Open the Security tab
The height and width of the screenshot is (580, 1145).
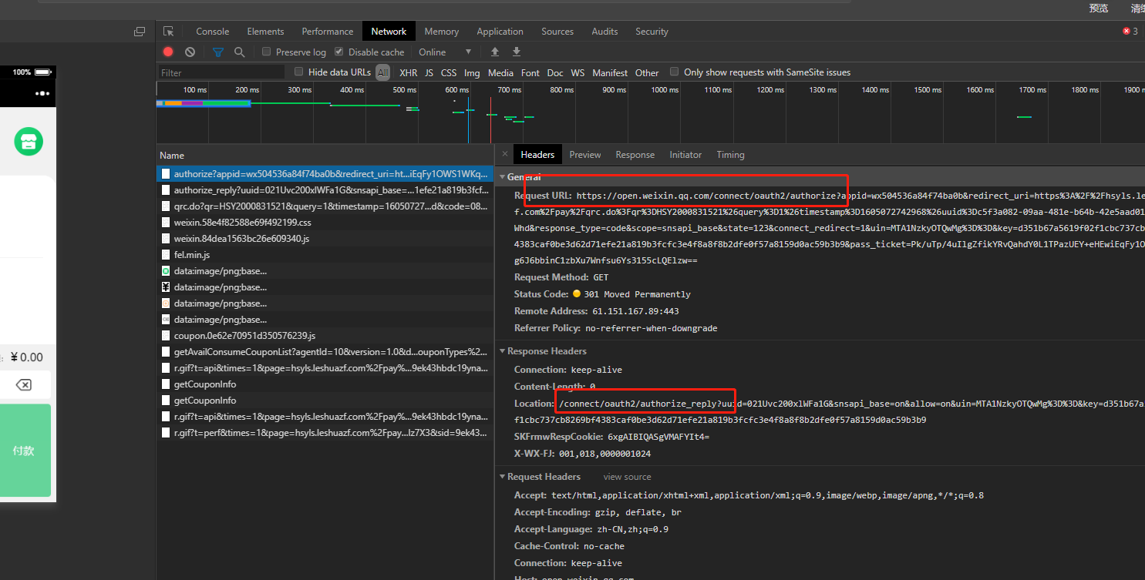(652, 32)
